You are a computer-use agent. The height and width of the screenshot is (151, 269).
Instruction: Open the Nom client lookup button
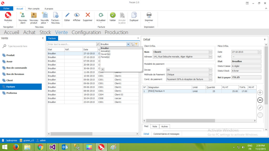coord(210,52)
